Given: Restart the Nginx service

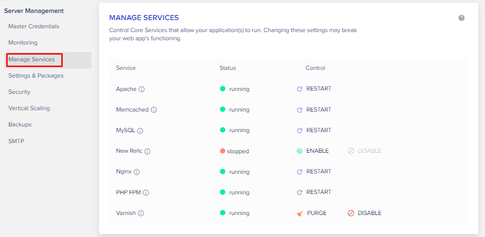Looking at the screenshot, I should (x=314, y=171).
